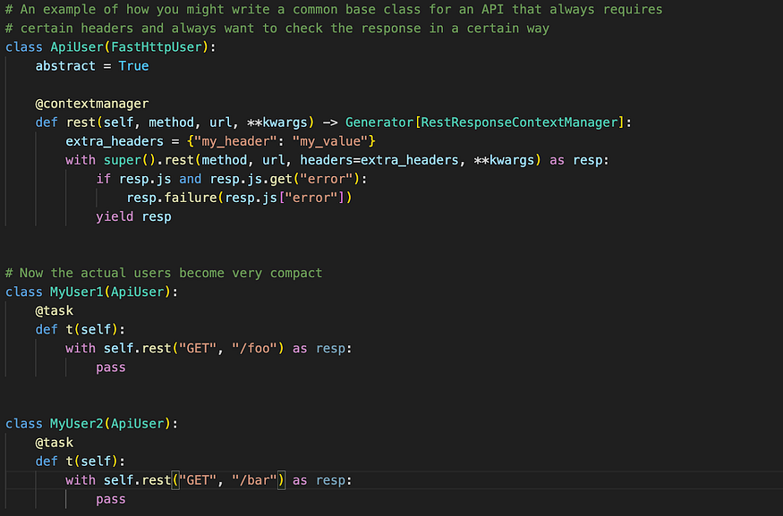Click the last pass statement
This screenshot has height=516, width=783.
coord(111,499)
